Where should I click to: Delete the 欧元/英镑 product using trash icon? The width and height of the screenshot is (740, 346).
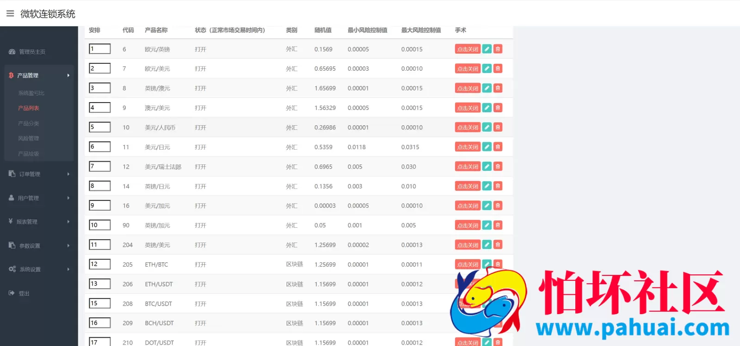point(498,49)
